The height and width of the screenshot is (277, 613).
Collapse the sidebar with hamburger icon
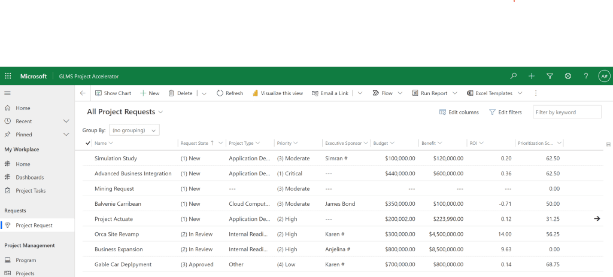[7, 93]
